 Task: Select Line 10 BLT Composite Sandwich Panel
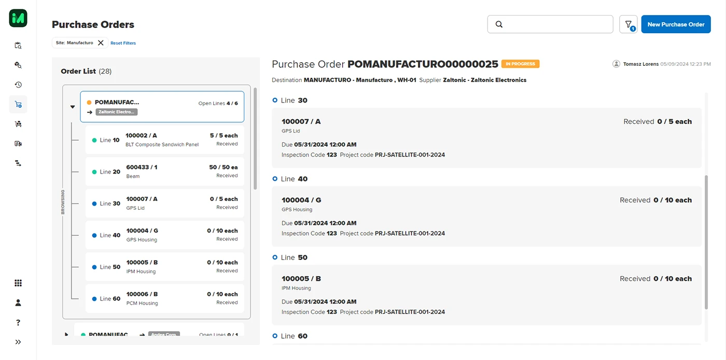pyautogui.click(x=164, y=140)
